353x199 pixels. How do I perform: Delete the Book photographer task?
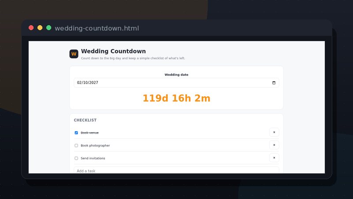(274, 145)
